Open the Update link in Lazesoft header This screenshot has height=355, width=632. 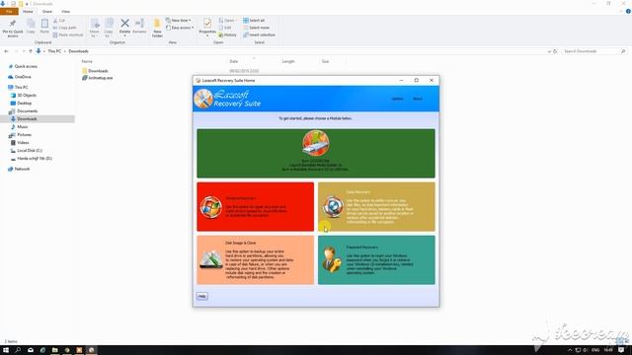(x=397, y=99)
